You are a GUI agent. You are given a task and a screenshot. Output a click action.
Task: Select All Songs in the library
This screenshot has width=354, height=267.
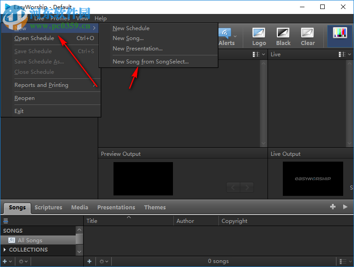pyautogui.click(x=38, y=240)
